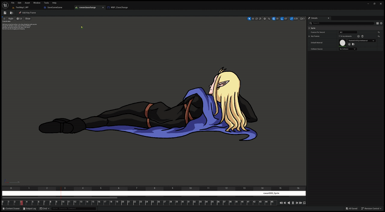Open rotation snap 10° dropdown
The image size is (385, 212).
coord(286,19)
